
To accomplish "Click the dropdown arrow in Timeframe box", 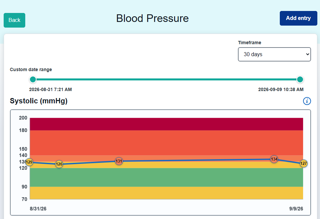I will [x=307, y=54].
